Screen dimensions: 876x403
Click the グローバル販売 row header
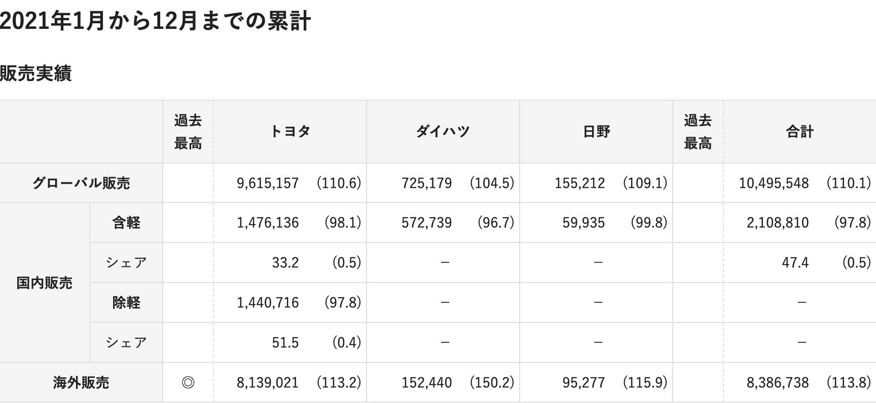click(81, 183)
